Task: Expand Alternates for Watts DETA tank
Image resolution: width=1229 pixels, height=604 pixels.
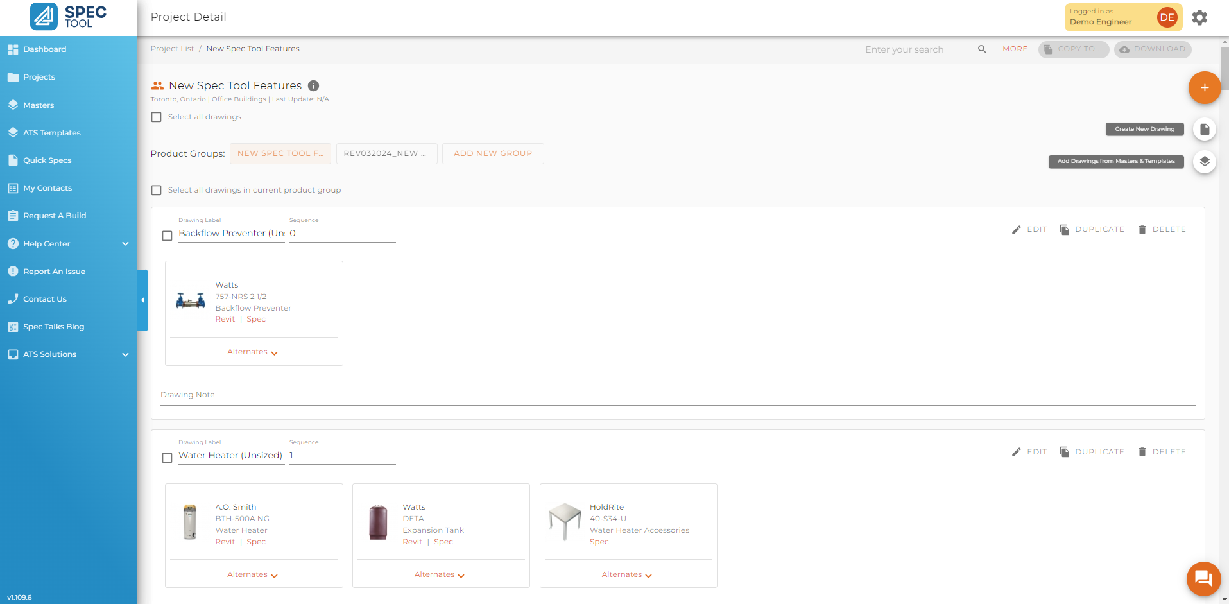Action: [x=440, y=575]
